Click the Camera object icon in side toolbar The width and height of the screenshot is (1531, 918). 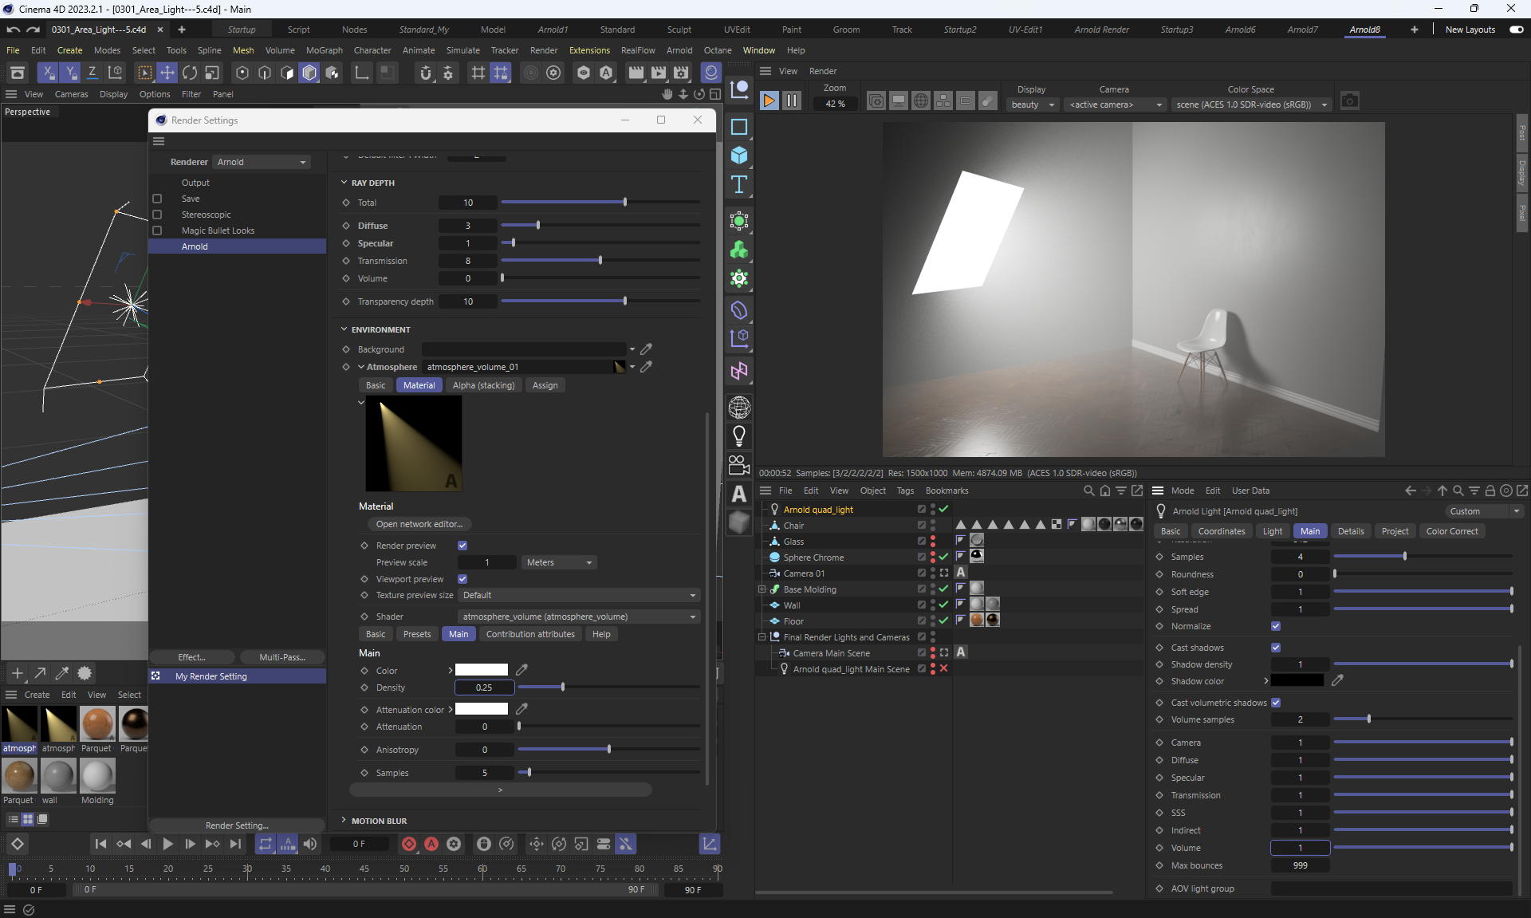(739, 464)
